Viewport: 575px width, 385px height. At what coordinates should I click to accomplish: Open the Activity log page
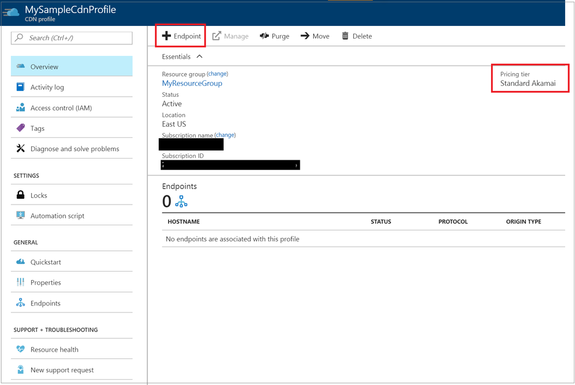pos(71,86)
